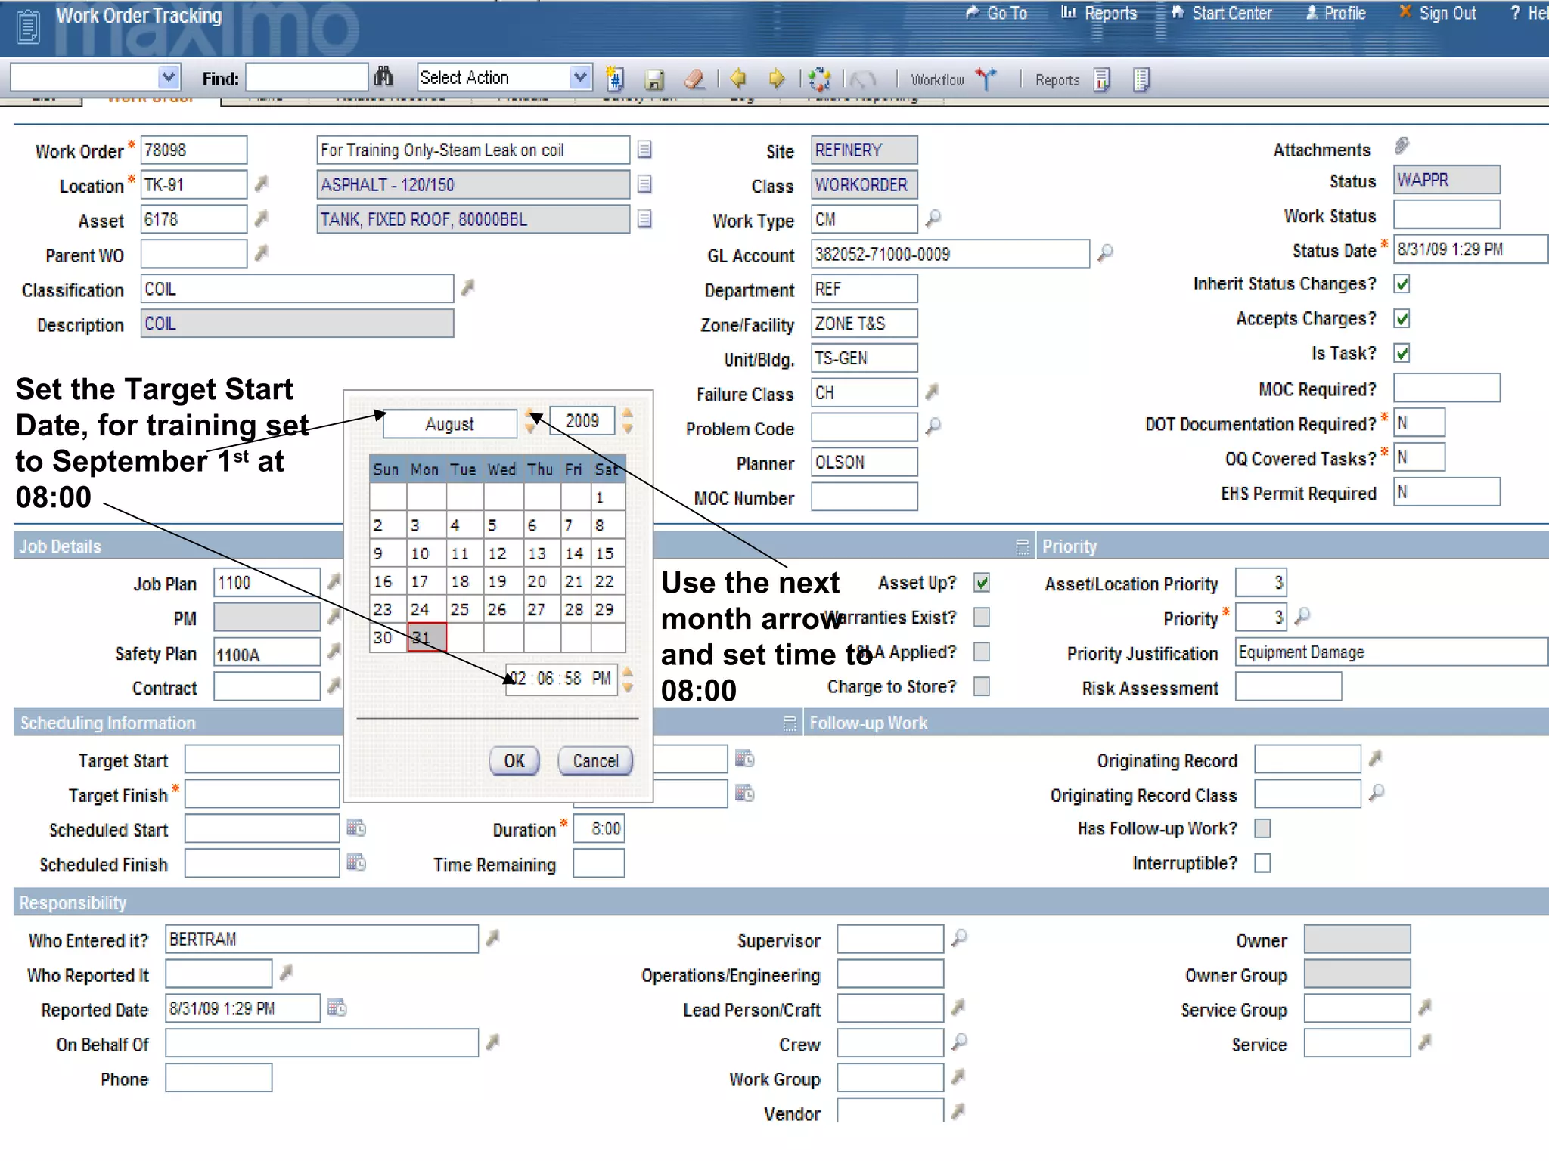Click the New Work Order toolbar icon
Image resolution: width=1549 pixels, height=1161 pixels.
tap(616, 79)
